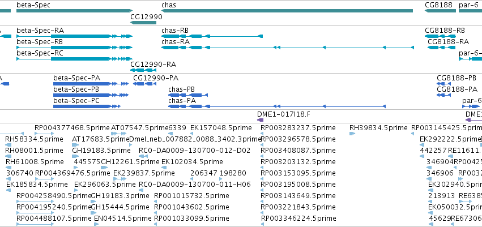Select the RP003346224.5prime EST label

299,219
